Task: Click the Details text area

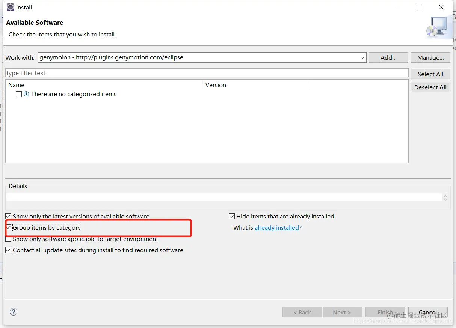Action: tap(224, 197)
